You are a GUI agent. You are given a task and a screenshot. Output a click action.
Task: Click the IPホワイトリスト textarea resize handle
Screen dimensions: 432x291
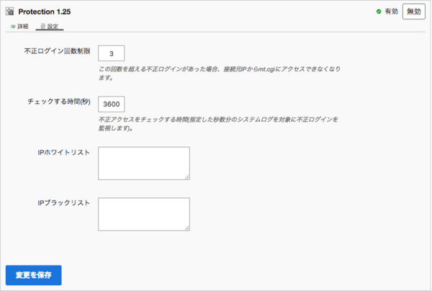186,176
